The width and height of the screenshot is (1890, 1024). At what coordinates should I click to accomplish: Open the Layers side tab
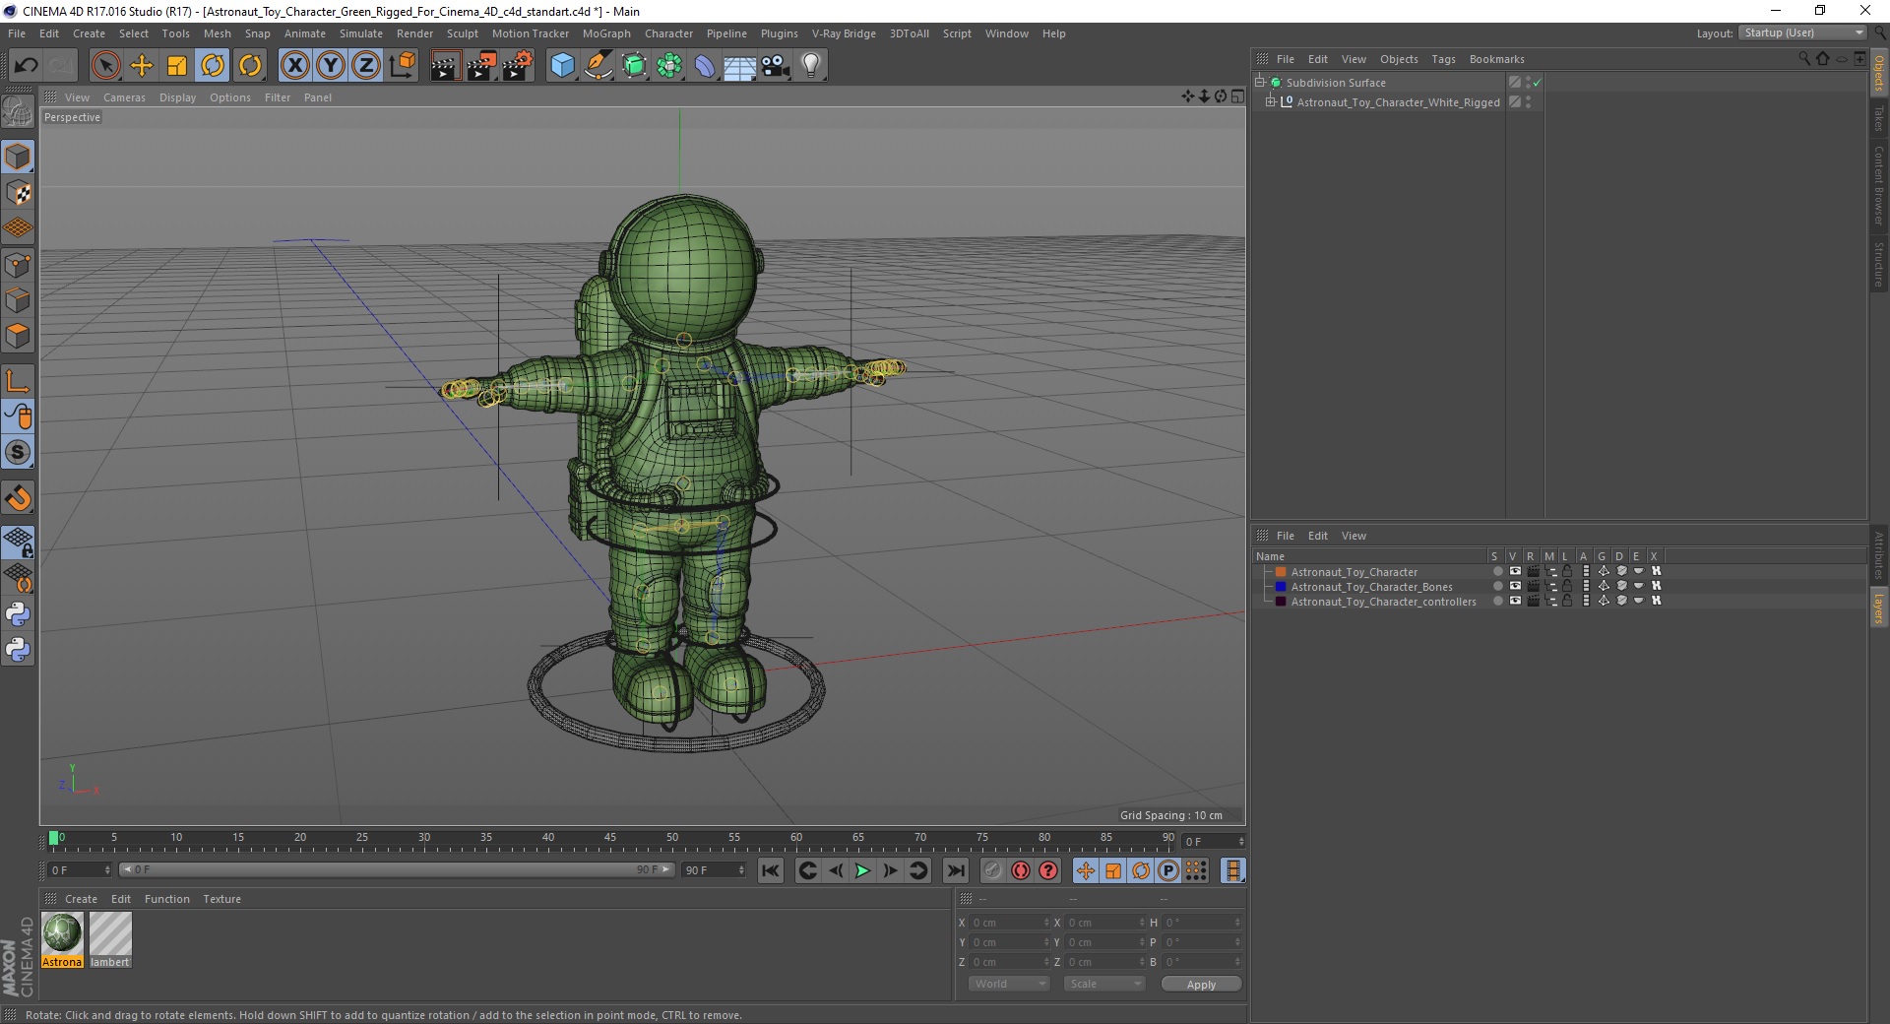(x=1878, y=608)
